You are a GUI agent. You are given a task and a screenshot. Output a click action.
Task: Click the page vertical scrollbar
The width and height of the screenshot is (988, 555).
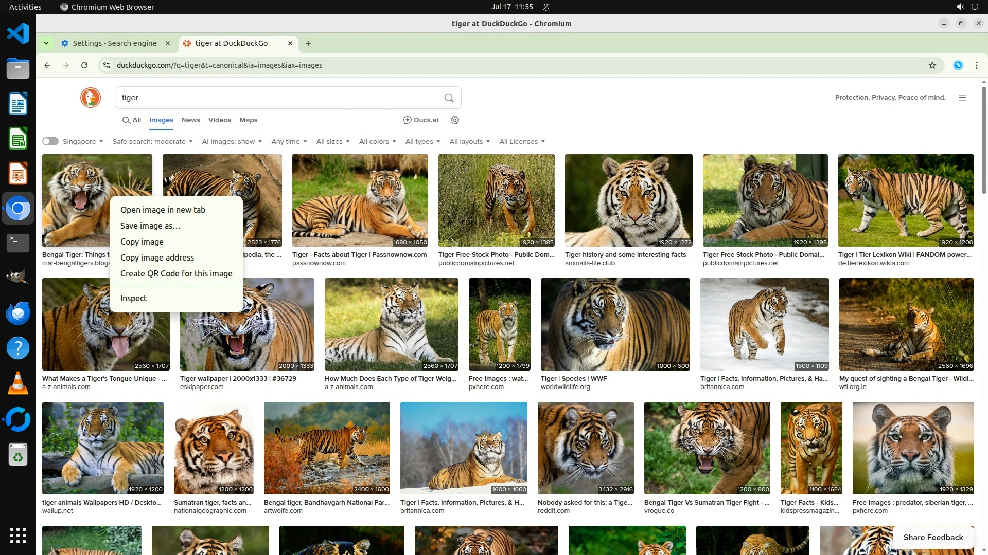coord(984,139)
